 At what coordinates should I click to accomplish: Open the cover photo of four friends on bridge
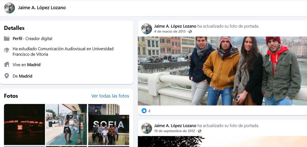coord(222,71)
